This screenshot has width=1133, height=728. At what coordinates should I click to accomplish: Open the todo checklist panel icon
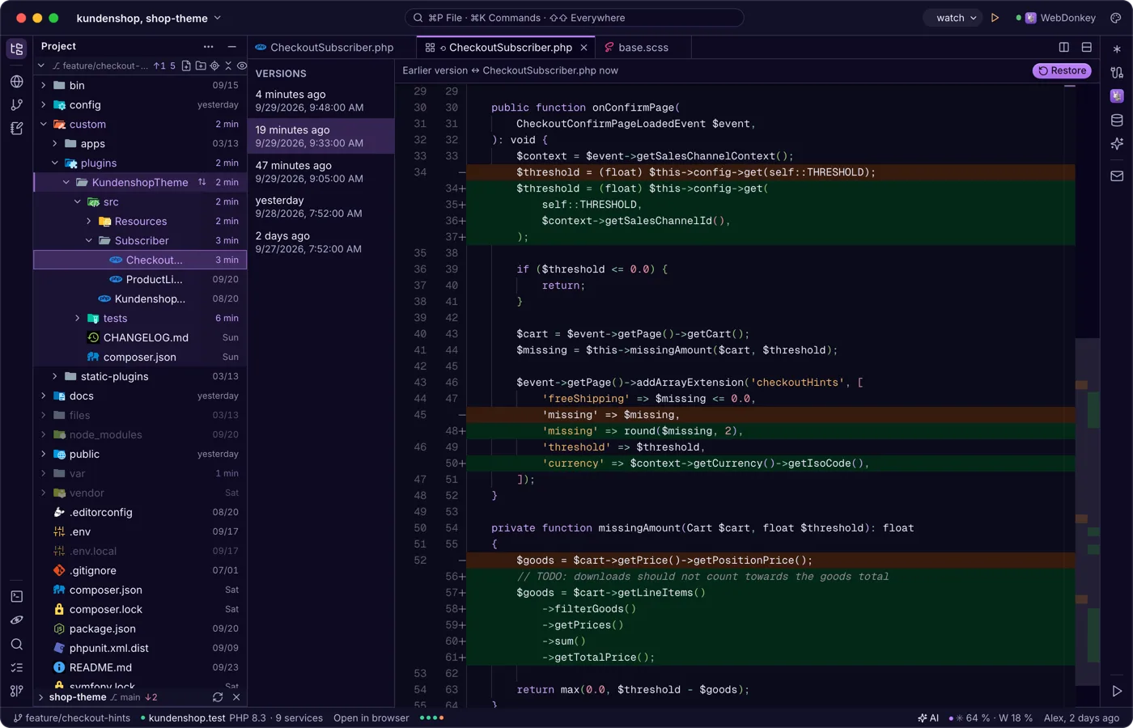[x=16, y=668]
